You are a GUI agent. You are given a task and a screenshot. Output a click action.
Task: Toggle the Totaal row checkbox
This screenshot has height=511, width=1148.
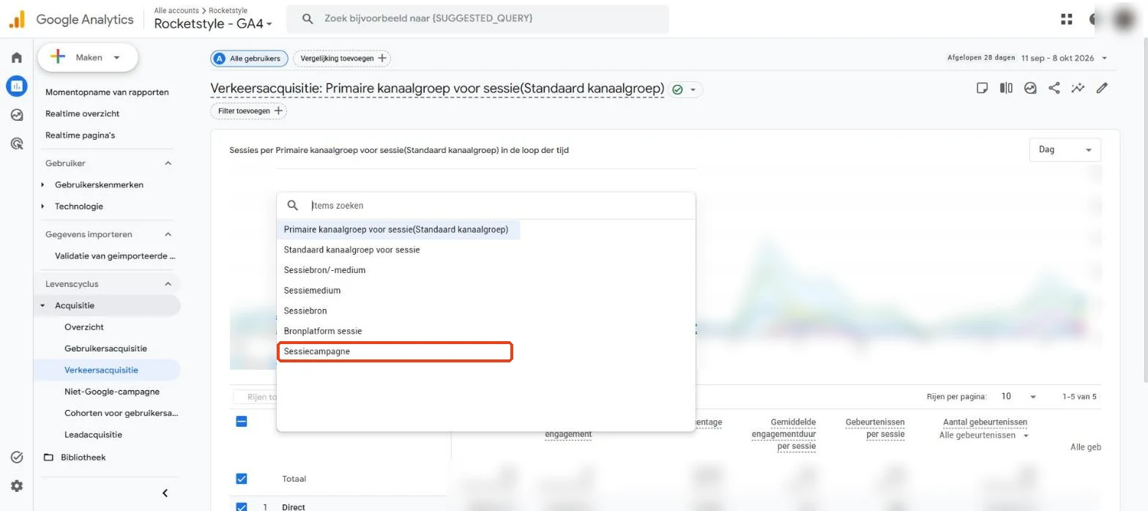(242, 479)
